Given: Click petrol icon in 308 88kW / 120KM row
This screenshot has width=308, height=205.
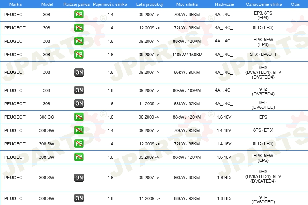Looking at the screenshot, I should [x=79, y=41].
